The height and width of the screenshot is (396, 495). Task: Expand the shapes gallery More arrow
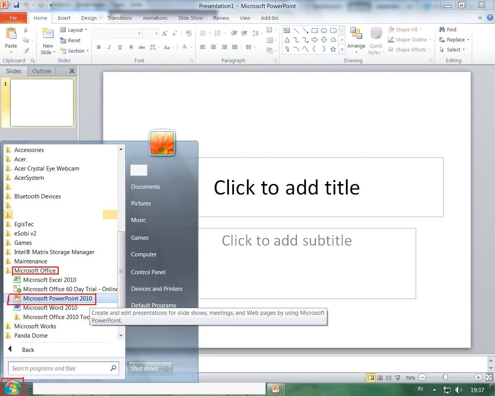pos(342,49)
